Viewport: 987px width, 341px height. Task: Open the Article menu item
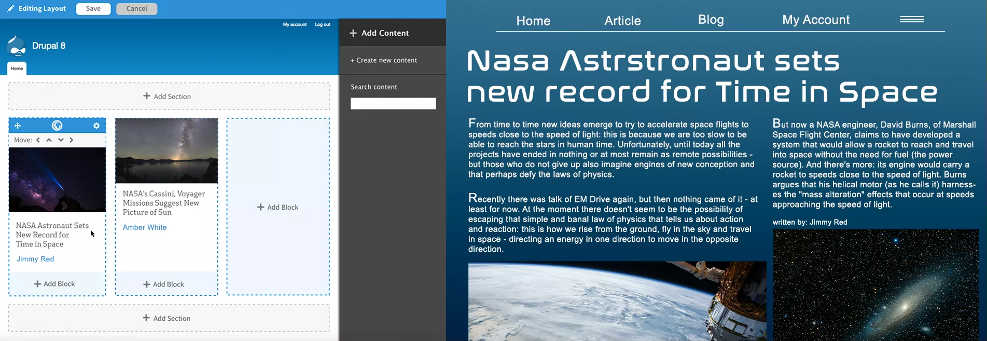tap(622, 21)
